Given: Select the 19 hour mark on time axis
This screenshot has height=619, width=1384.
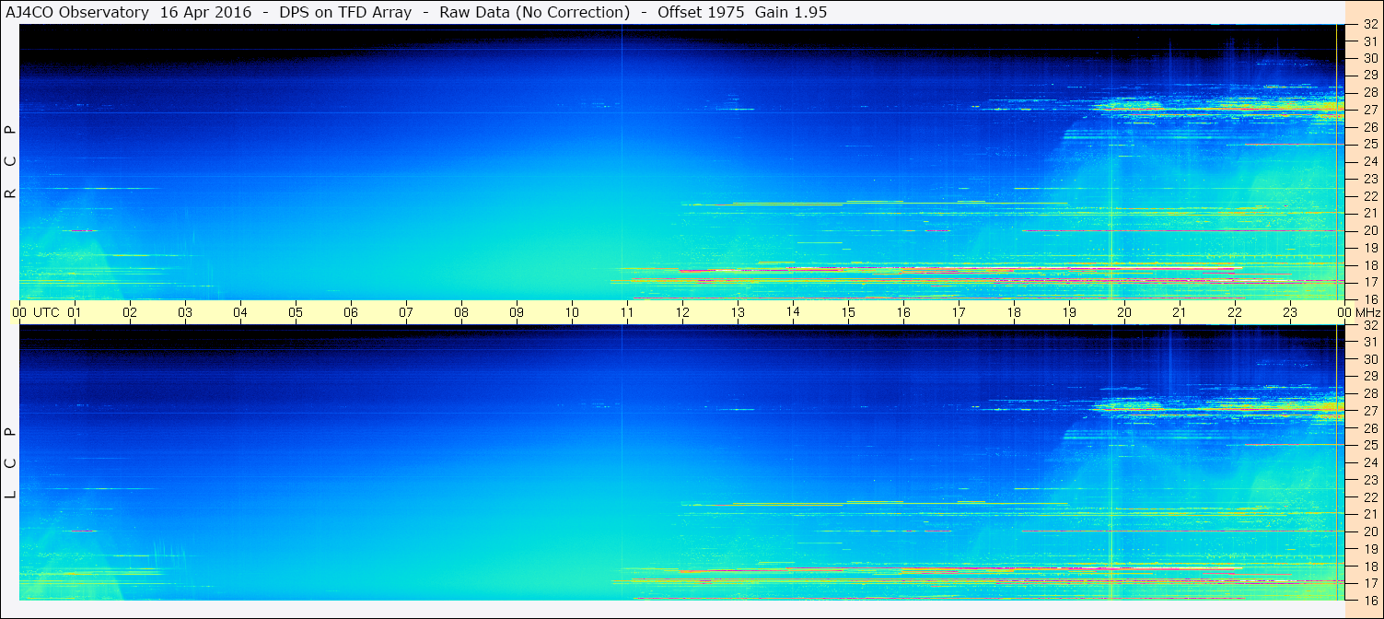Looking at the screenshot, I should [1069, 312].
